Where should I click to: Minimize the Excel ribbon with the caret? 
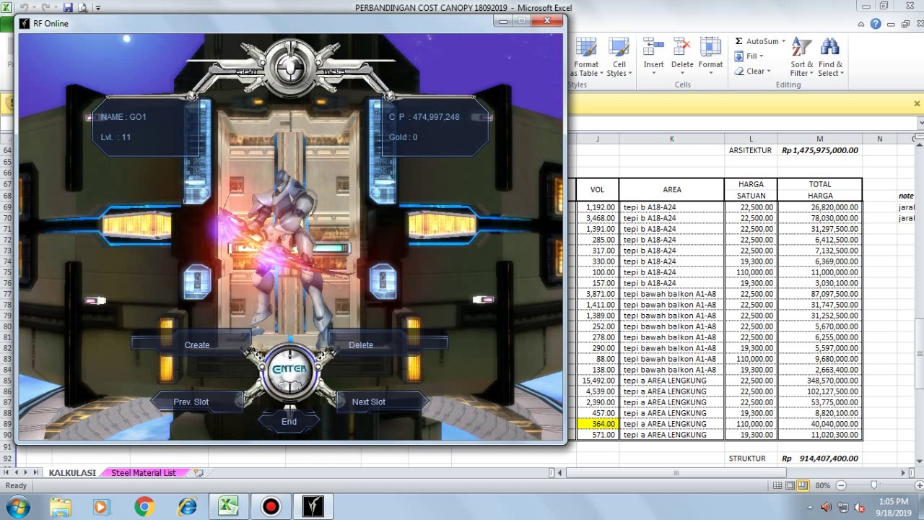coord(861,24)
